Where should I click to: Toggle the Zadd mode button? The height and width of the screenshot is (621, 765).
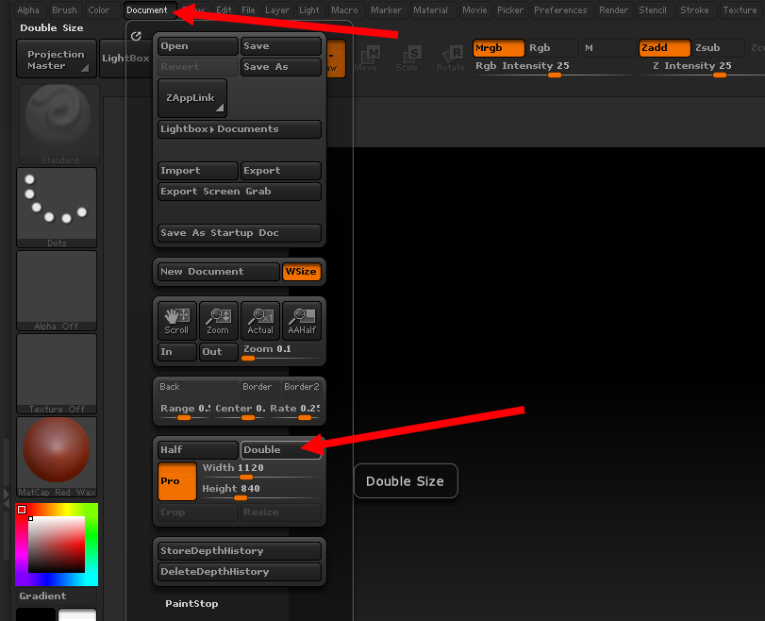click(664, 48)
